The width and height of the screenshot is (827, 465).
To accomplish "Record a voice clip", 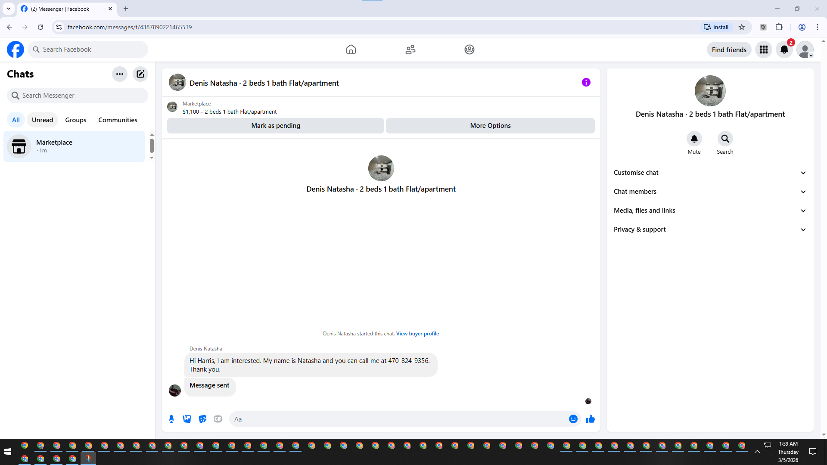I will coord(171,419).
